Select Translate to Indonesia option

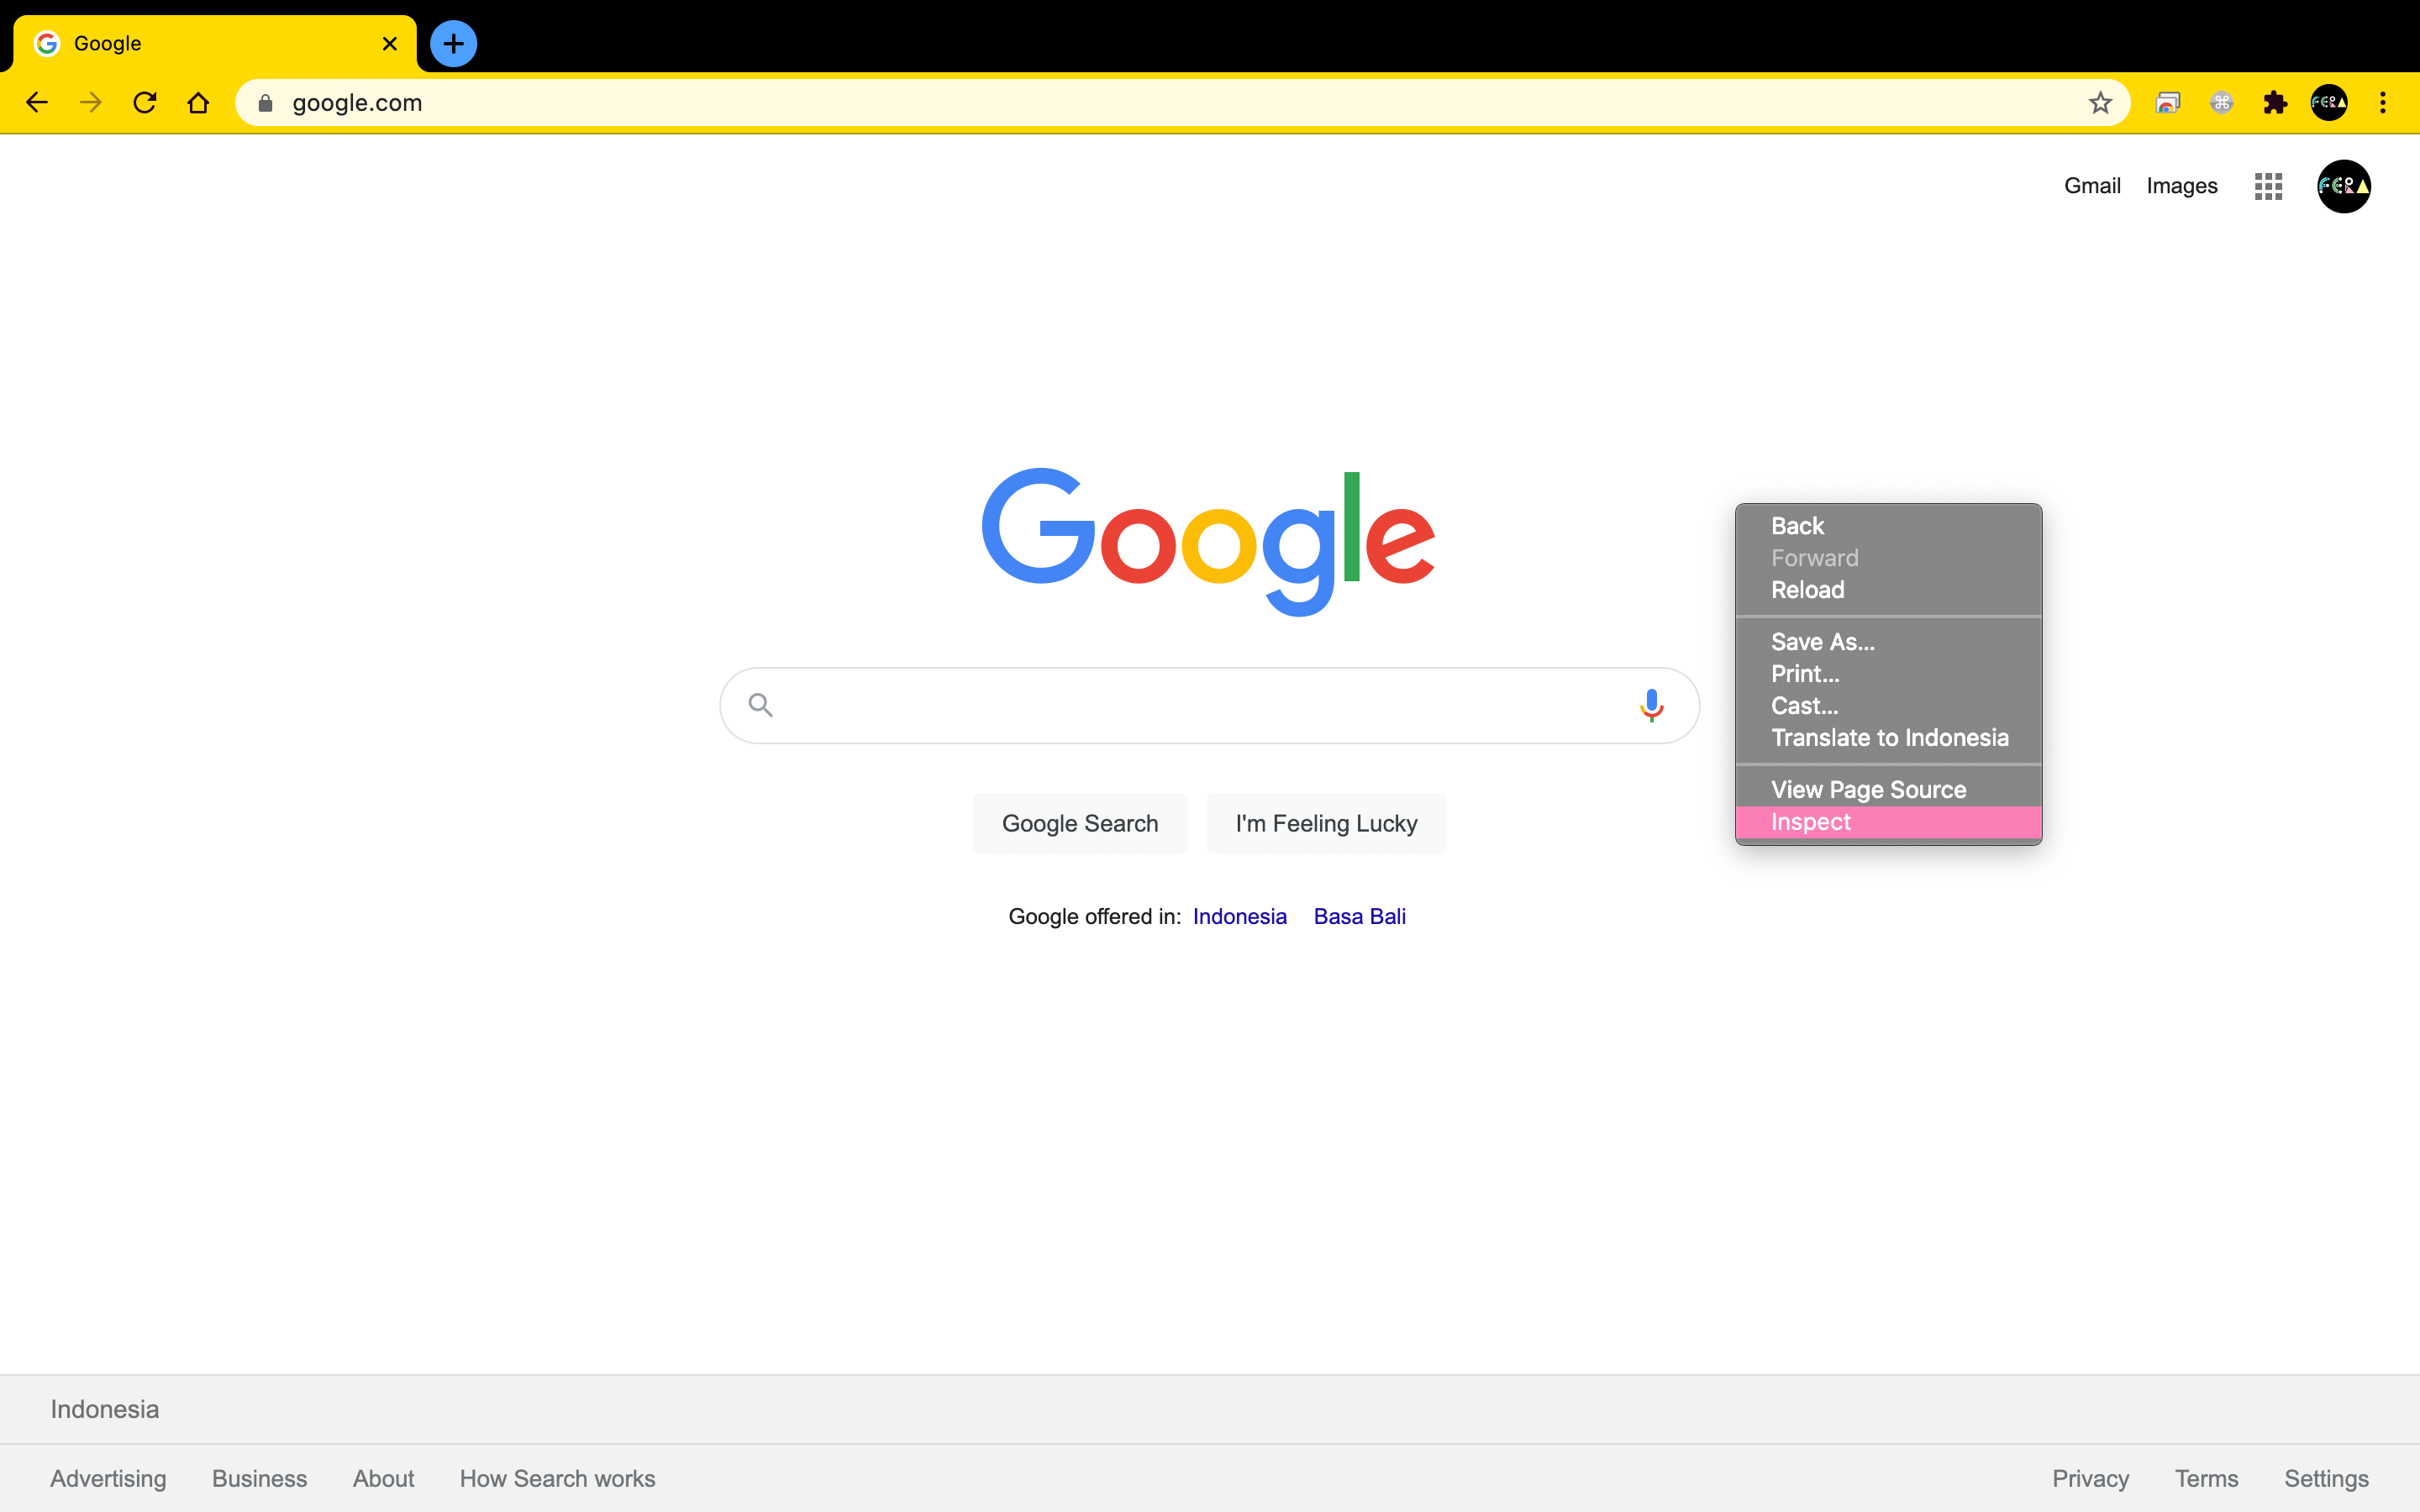(1889, 738)
